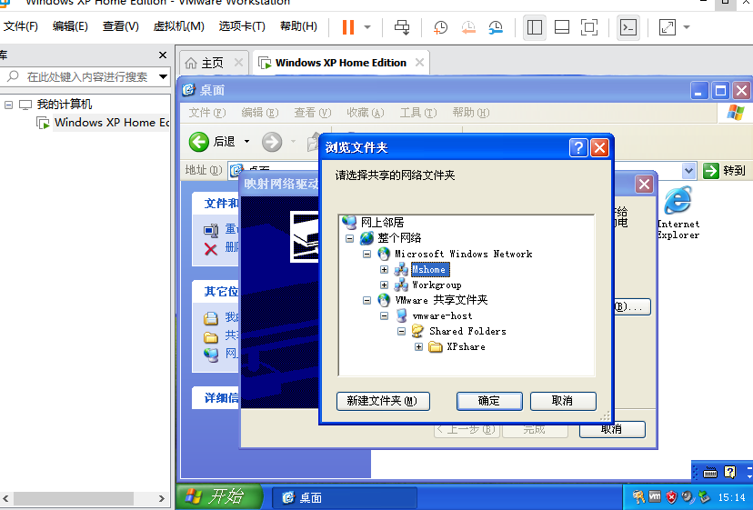Click the forward arrow button in Explorer
Viewport: 753px width, 510px height.
272,142
